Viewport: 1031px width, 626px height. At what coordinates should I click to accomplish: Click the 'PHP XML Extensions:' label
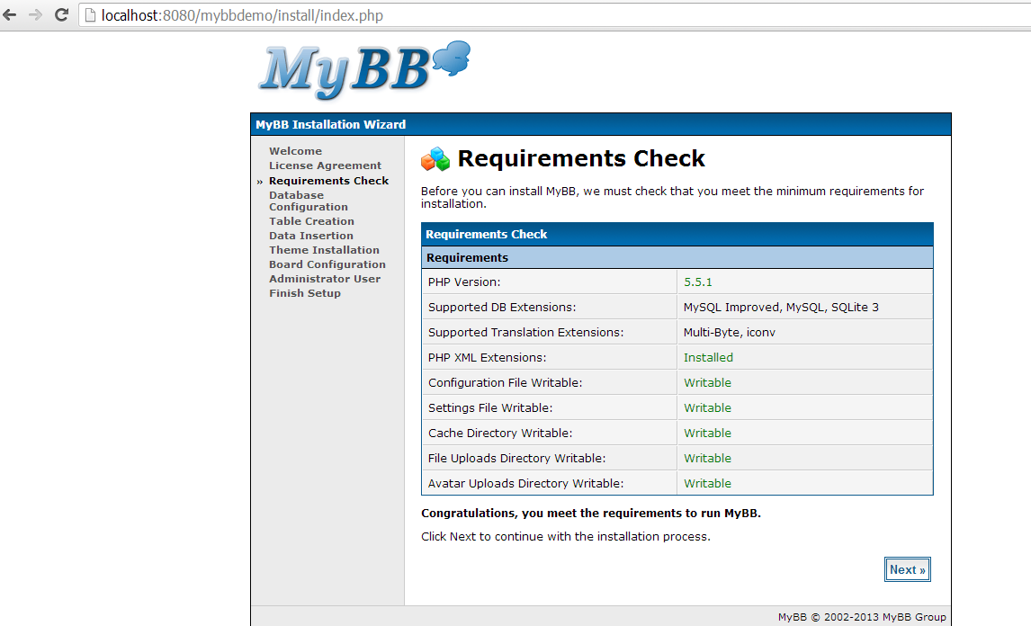tap(488, 358)
